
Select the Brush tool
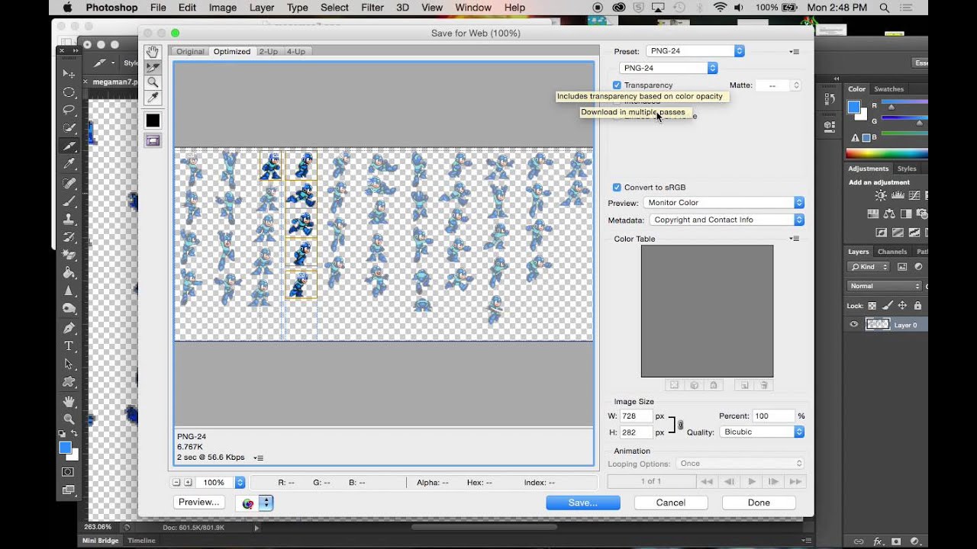[69, 201]
